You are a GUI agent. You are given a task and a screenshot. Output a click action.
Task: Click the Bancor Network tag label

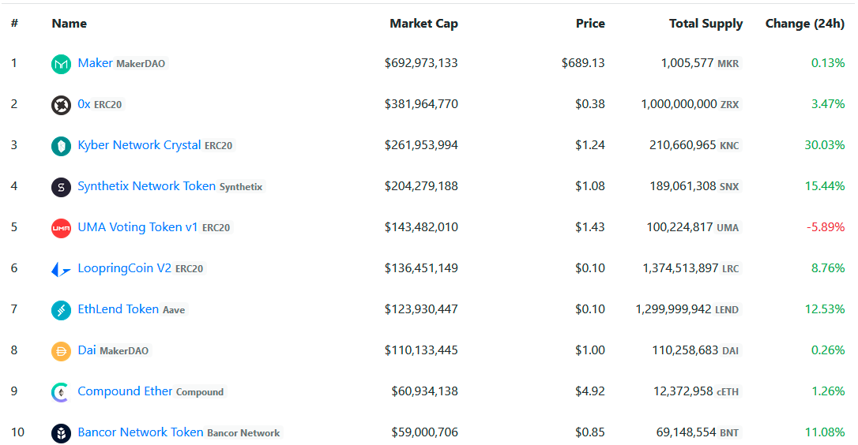(243, 432)
